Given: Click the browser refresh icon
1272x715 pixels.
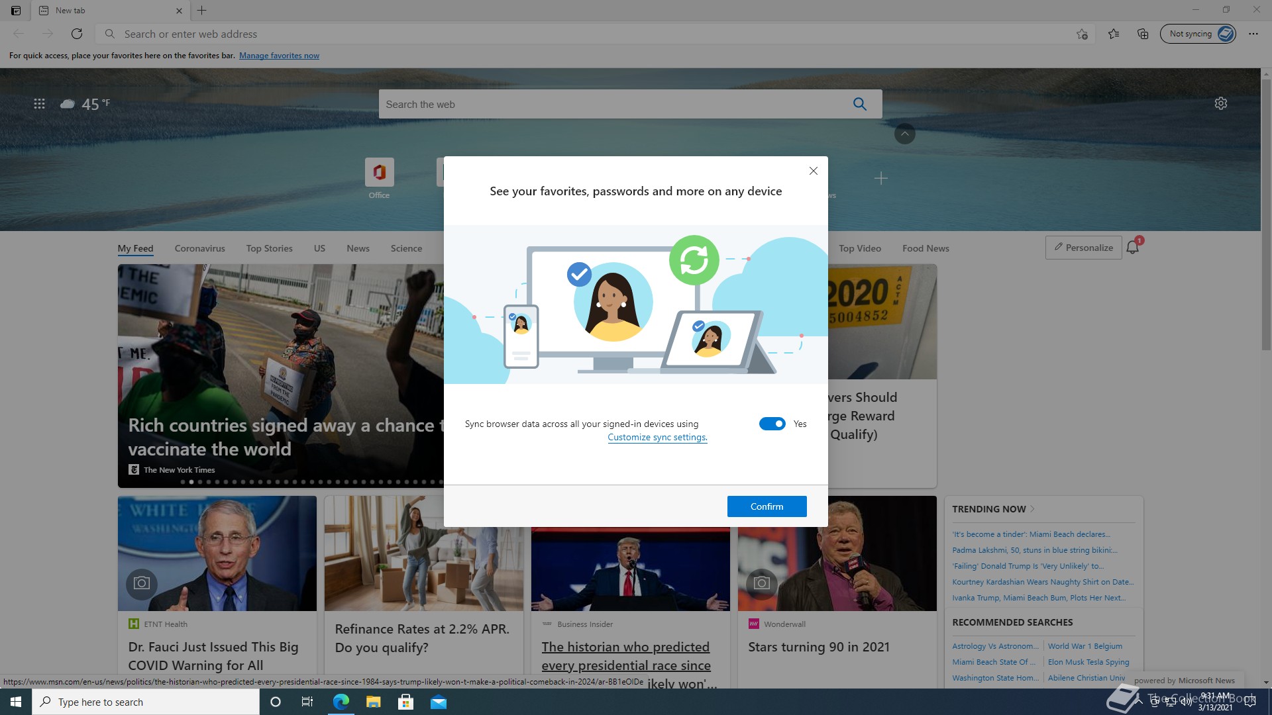Looking at the screenshot, I should tap(77, 34).
